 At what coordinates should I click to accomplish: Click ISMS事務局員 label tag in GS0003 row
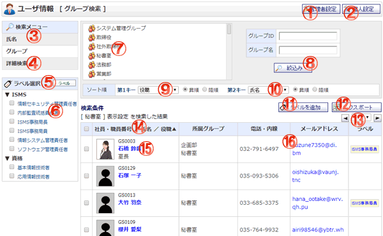click(364, 149)
